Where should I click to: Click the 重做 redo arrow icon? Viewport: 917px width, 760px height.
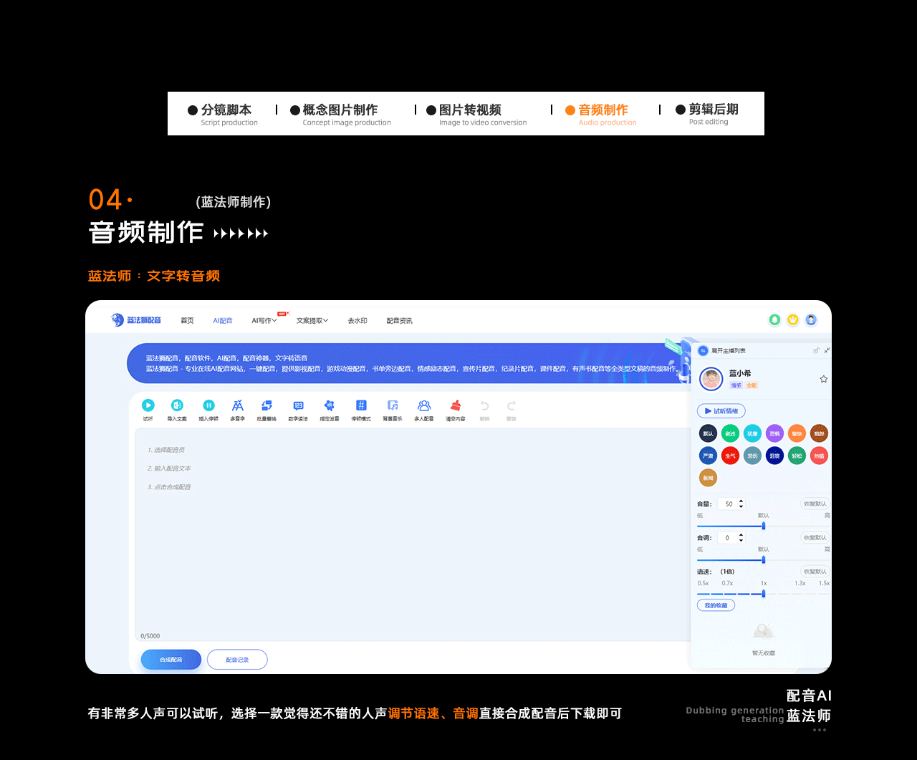(512, 405)
